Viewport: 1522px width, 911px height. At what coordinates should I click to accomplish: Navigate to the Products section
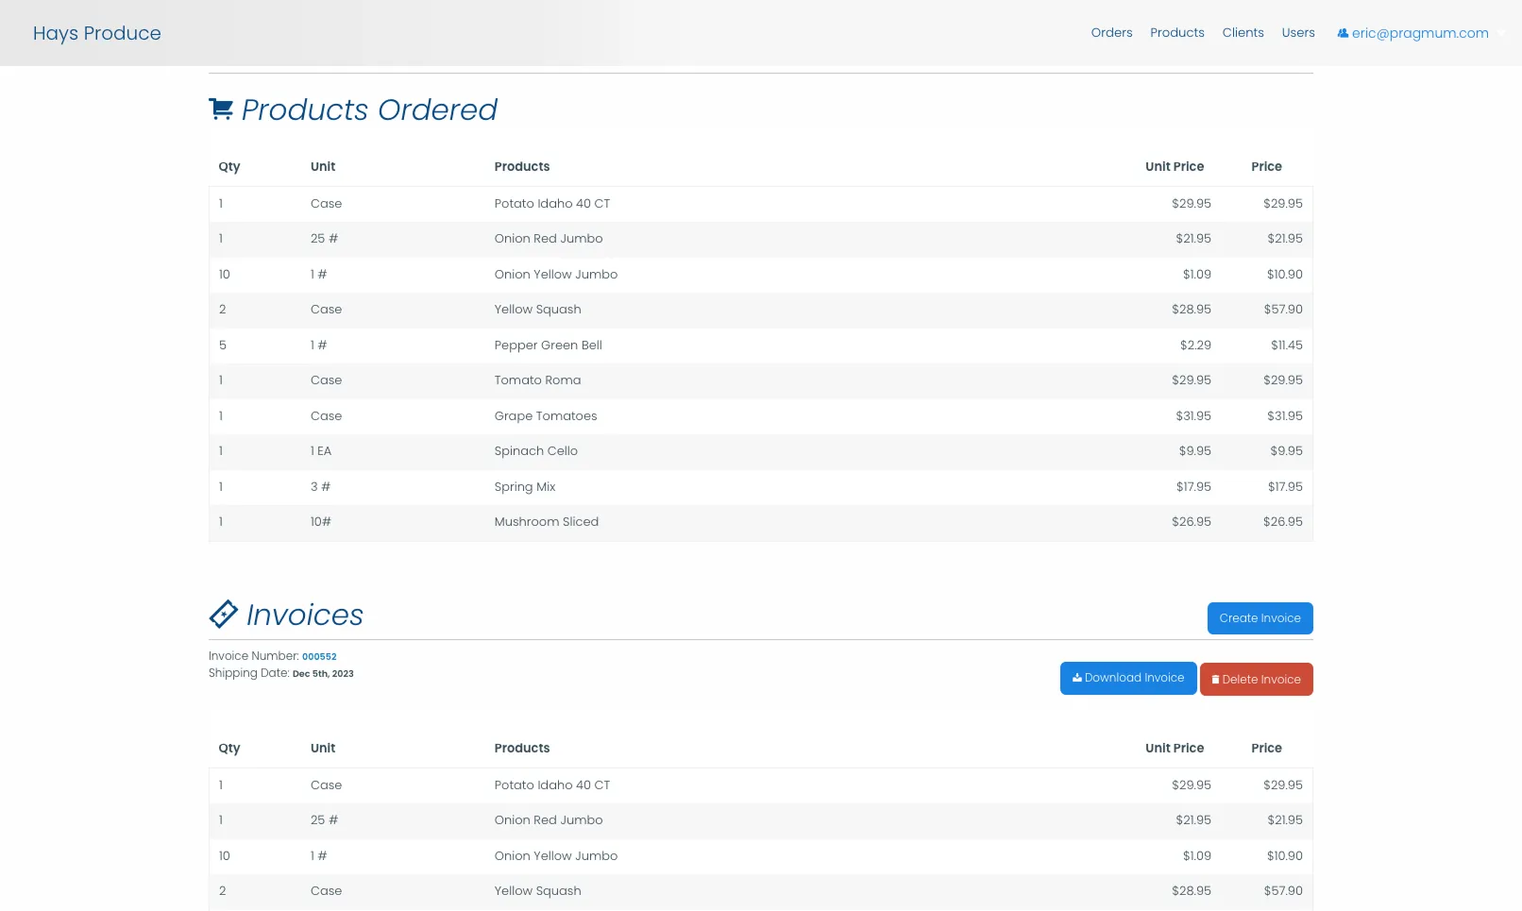click(x=1176, y=32)
